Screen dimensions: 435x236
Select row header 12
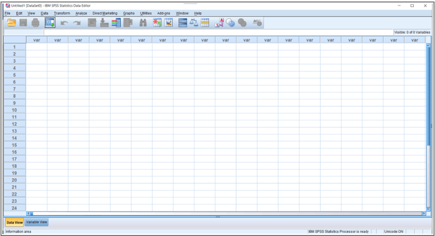[14, 124]
